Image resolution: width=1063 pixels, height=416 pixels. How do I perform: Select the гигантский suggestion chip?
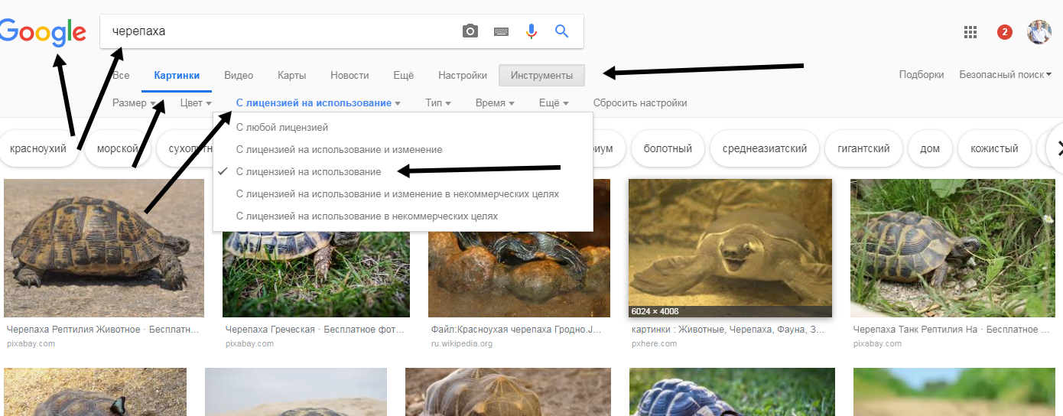(863, 148)
